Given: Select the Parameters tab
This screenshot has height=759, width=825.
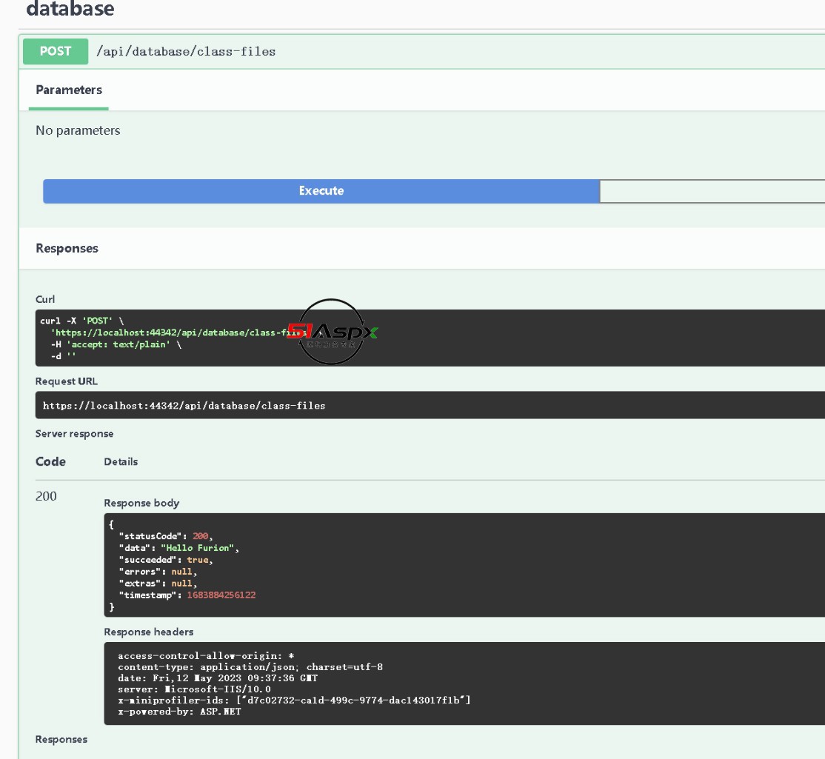Looking at the screenshot, I should [69, 90].
